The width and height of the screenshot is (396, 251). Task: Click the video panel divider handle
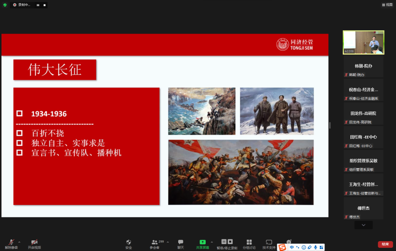coord(330,125)
